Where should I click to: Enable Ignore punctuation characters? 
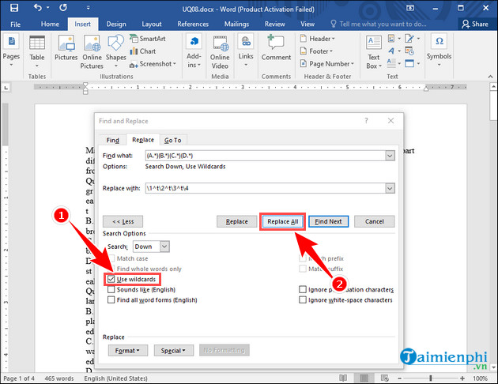click(x=303, y=290)
